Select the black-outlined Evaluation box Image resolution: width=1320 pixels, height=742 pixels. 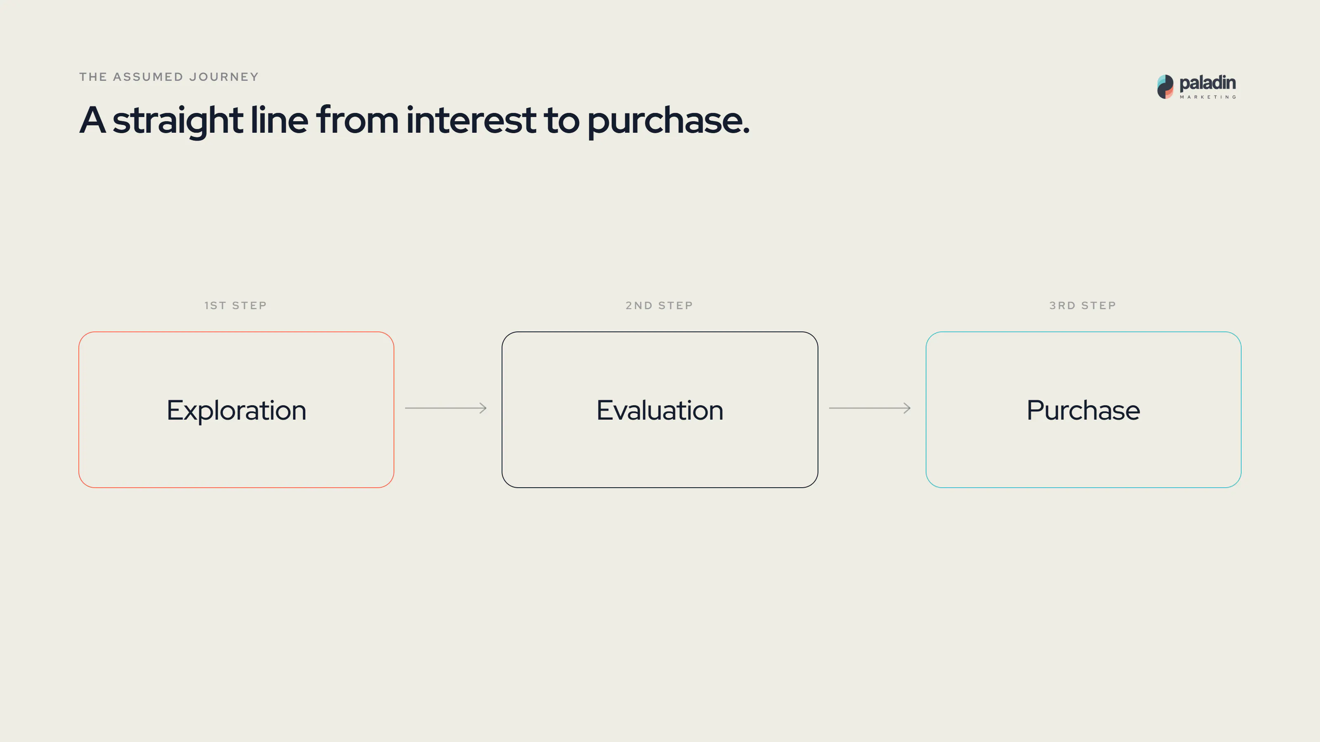660,410
